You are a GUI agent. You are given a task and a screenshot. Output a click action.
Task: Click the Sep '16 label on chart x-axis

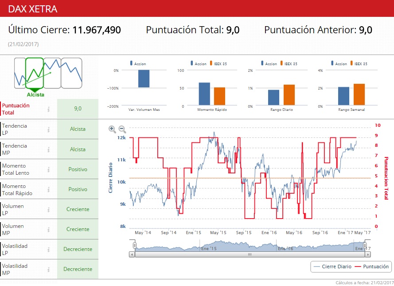[x=320, y=233]
